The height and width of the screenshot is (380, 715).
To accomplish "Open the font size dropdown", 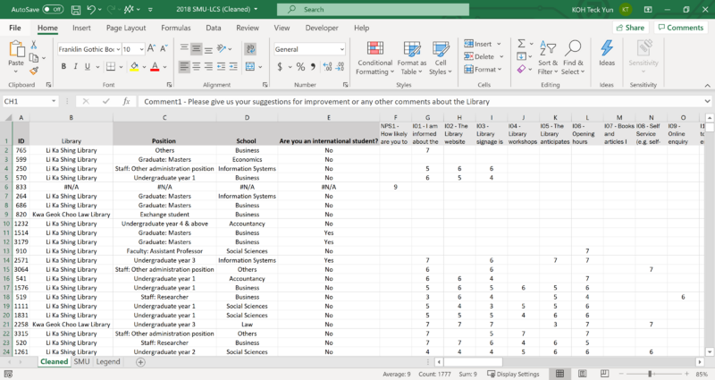I will click(142, 49).
